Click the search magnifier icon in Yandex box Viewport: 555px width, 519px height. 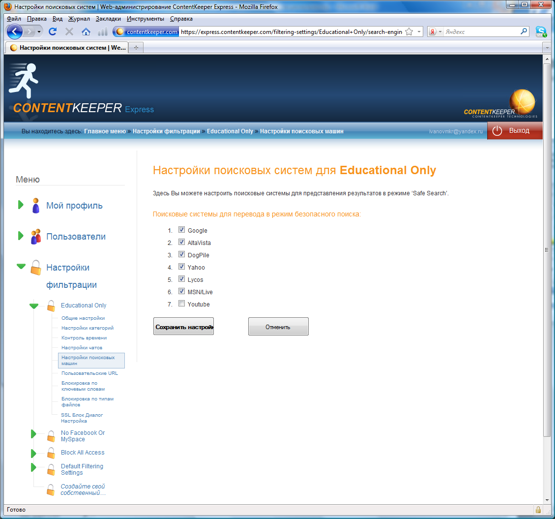[524, 31]
